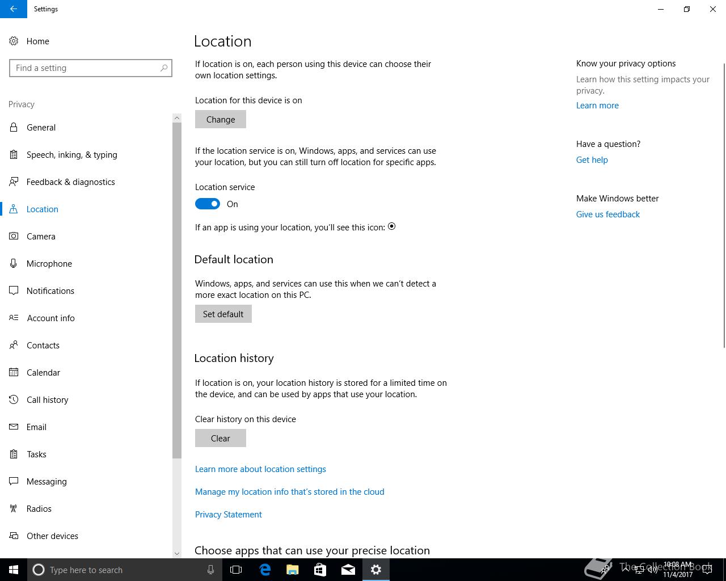Viewport: 726px width, 581px height.
Task: Open Task View from the taskbar
Action: click(x=236, y=570)
